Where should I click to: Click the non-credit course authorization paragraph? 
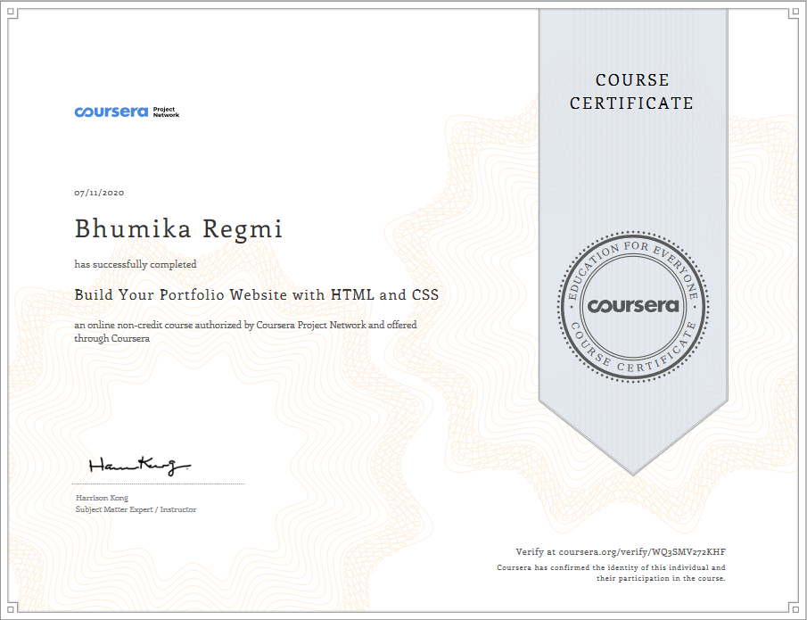(x=245, y=332)
